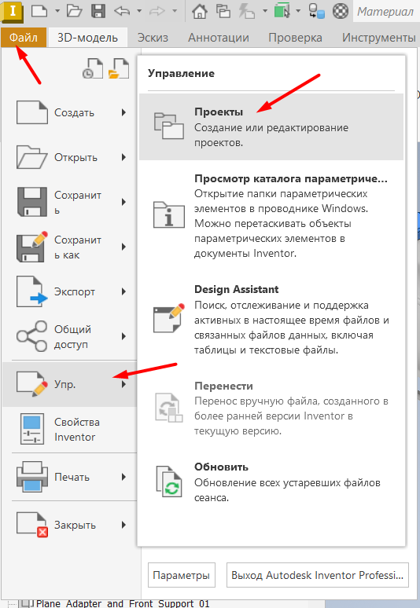The height and width of the screenshot is (608, 420).
Task: Select the Перенести migrate entry
Action: [271, 408]
